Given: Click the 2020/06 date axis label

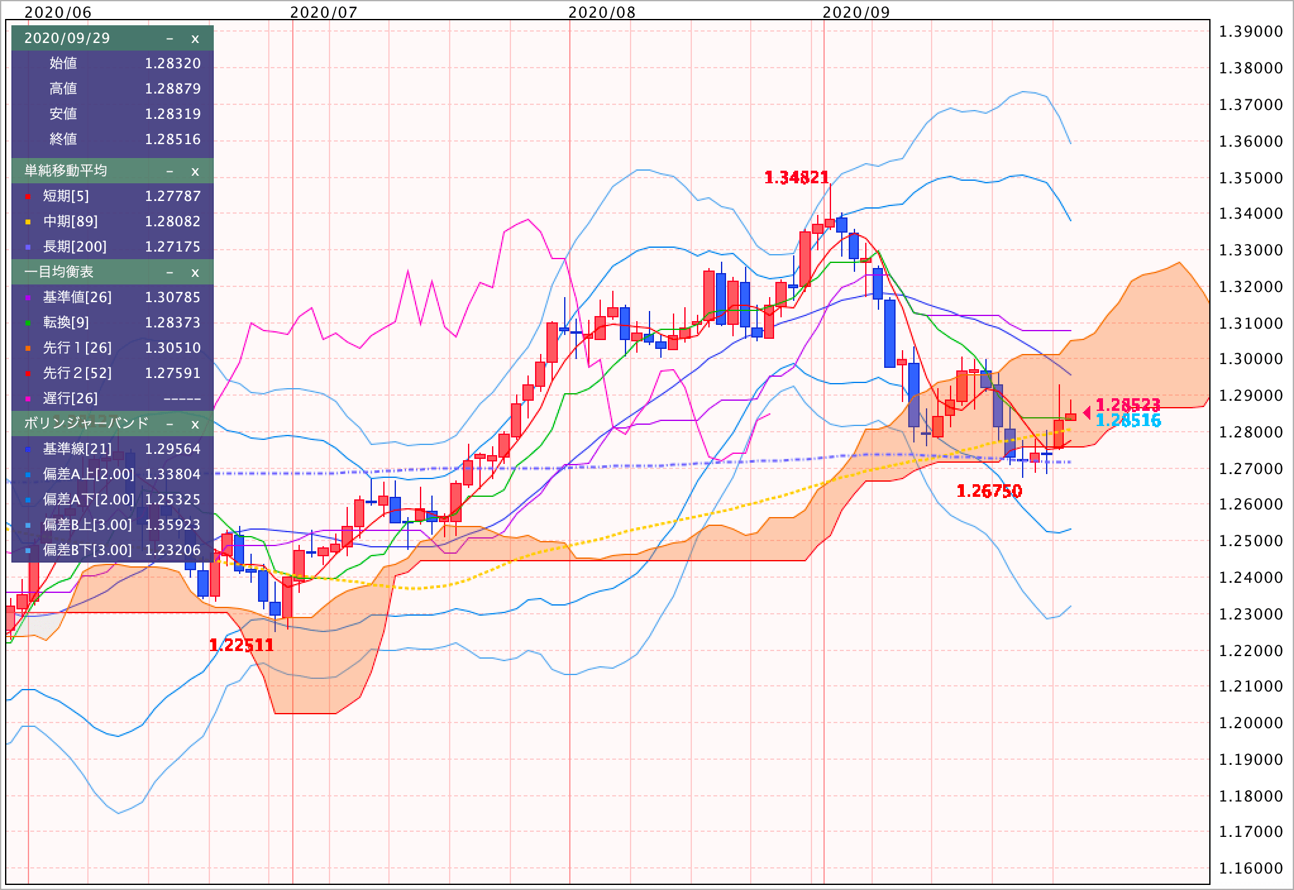Looking at the screenshot, I should (x=58, y=12).
